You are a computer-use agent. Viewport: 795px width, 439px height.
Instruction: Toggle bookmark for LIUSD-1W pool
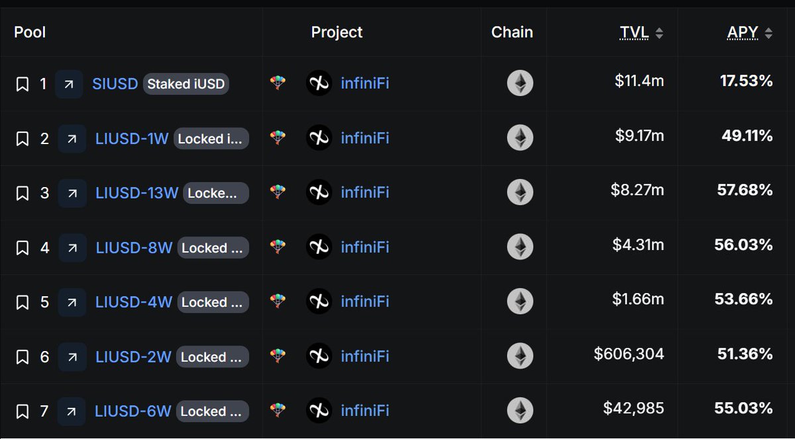[x=23, y=139]
